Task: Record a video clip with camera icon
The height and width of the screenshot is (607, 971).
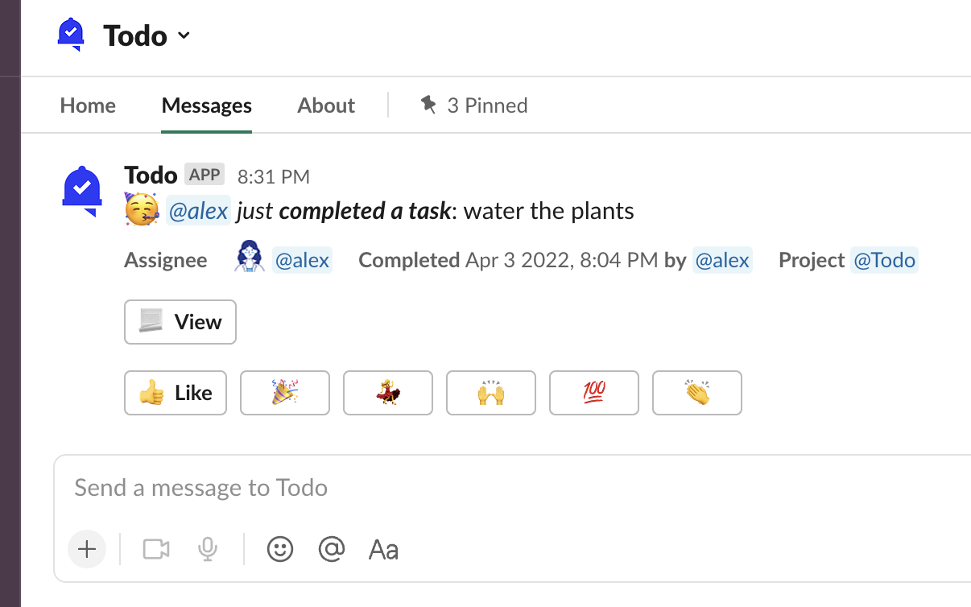Action: (x=156, y=550)
